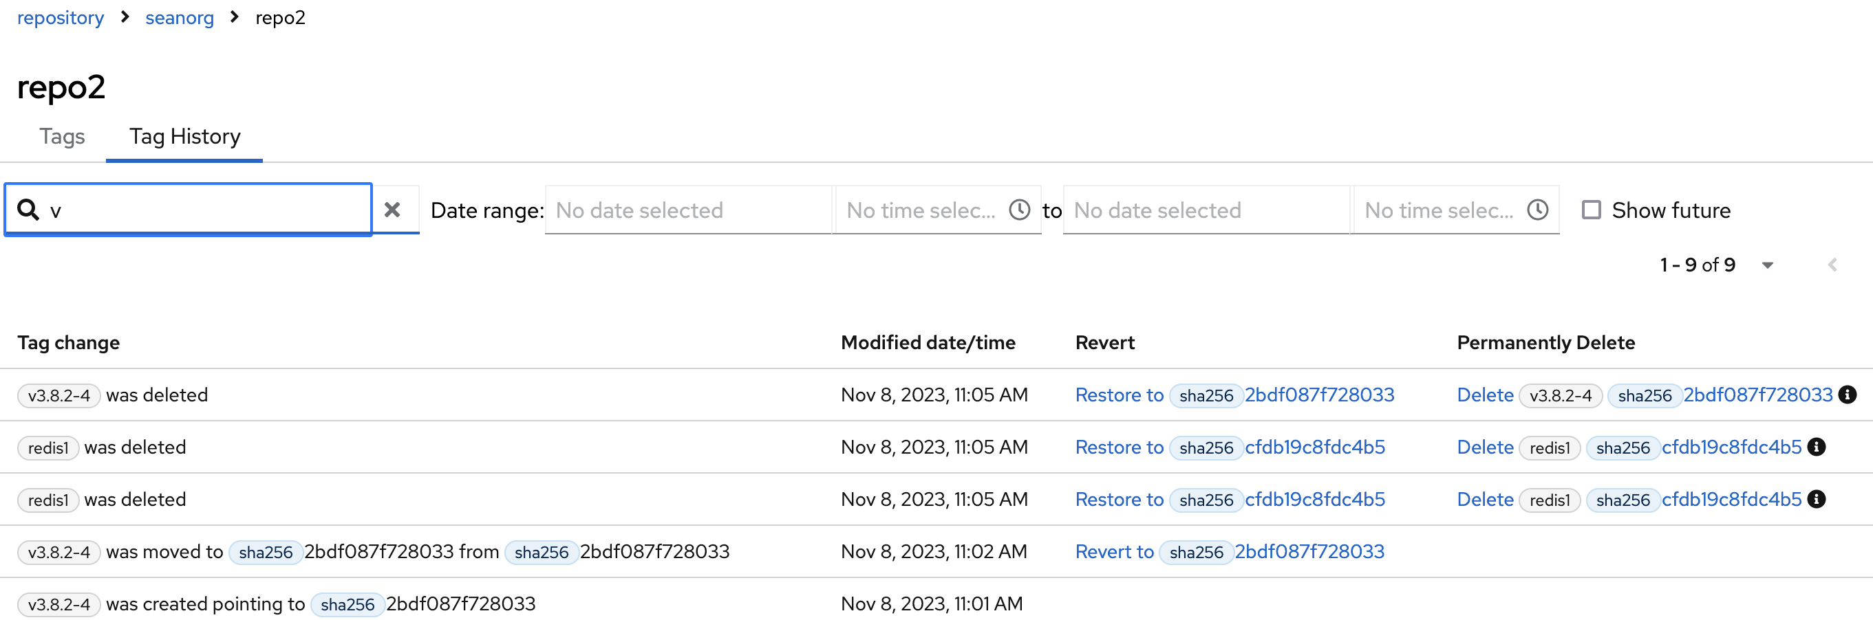Open the end date picker field
The width and height of the screenshot is (1873, 620).
[x=1205, y=210]
